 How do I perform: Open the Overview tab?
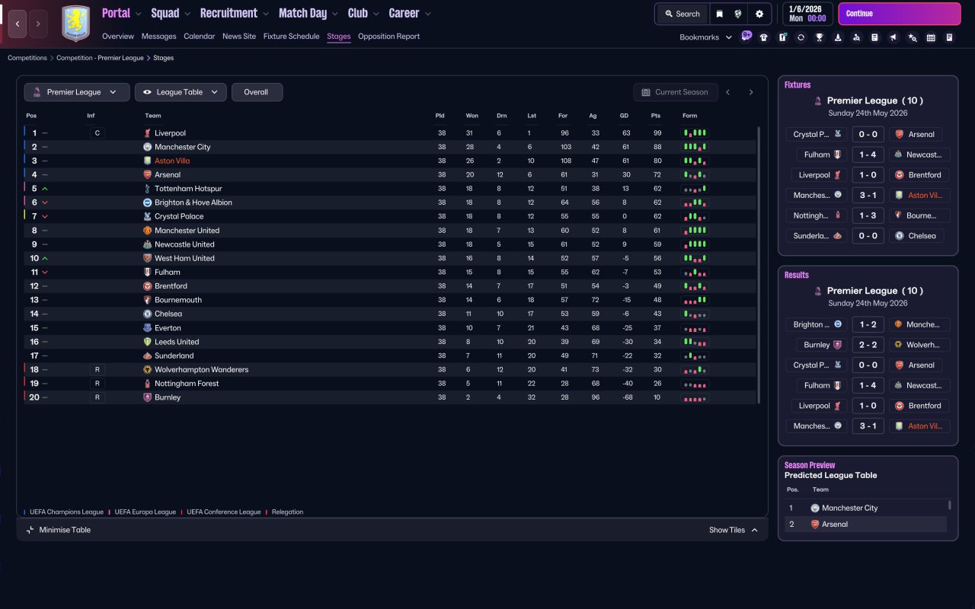tap(118, 37)
